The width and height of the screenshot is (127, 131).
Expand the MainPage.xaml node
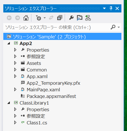tap(15, 90)
